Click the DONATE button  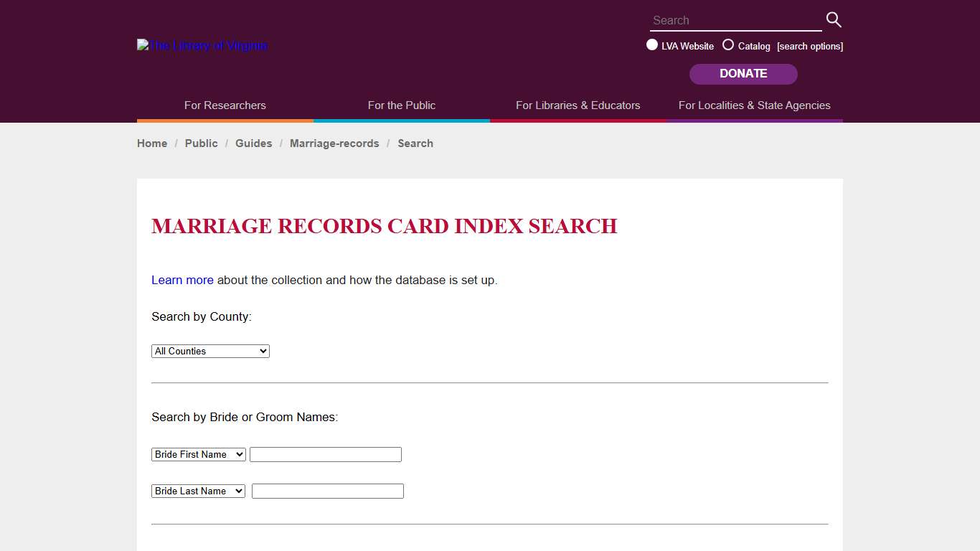point(743,73)
